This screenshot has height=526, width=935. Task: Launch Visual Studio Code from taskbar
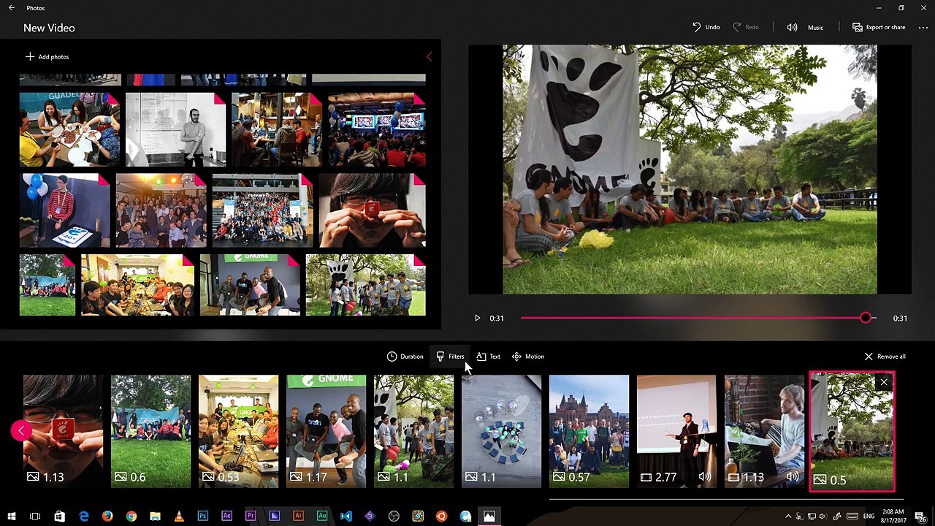click(346, 517)
